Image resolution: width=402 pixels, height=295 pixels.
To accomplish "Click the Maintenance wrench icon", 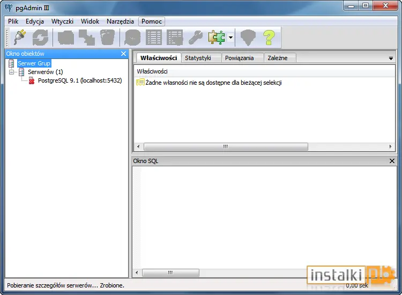I will [x=195, y=38].
